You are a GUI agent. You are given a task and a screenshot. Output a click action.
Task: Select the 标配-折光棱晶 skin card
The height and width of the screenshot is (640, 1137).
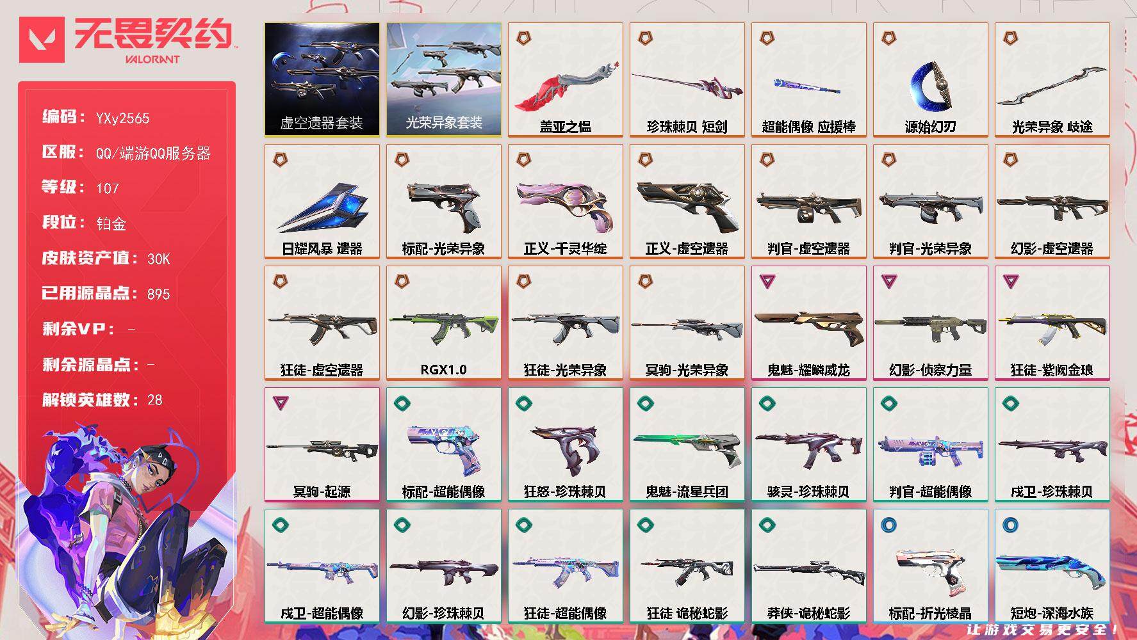pyautogui.click(x=930, y=566)
